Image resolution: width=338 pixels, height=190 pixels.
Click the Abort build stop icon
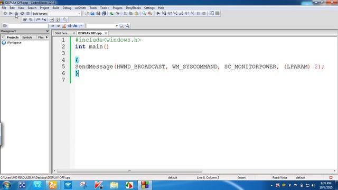tap(28, 13)
